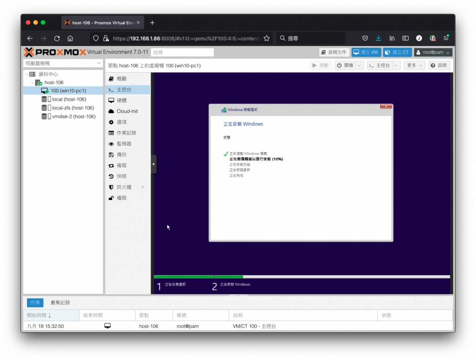Go back with the browser back arrow
Viewport: 476px width, 360px height.
pos(30,39)
